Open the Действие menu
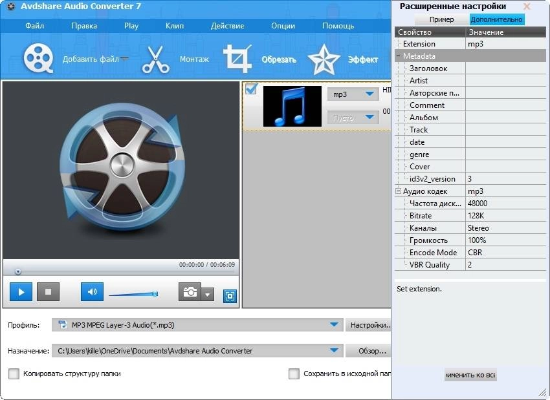550x400 pixels. coord(227,26)
